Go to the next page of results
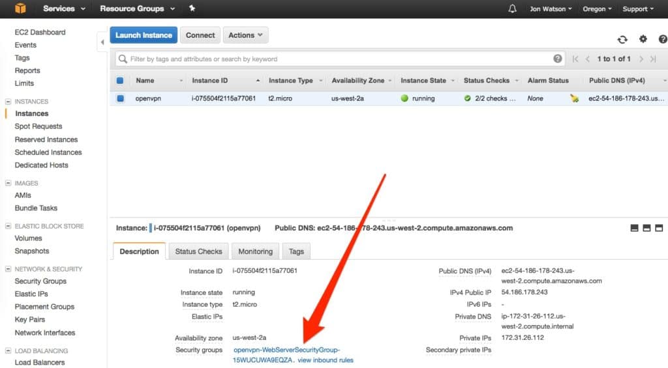 (x=641, y=59)
